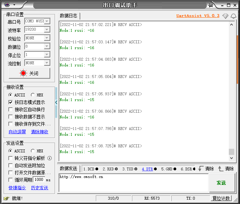Open the 数据位 8 dropdown
The width and height of the screenshot is (240, 204).
coord(47,46)
